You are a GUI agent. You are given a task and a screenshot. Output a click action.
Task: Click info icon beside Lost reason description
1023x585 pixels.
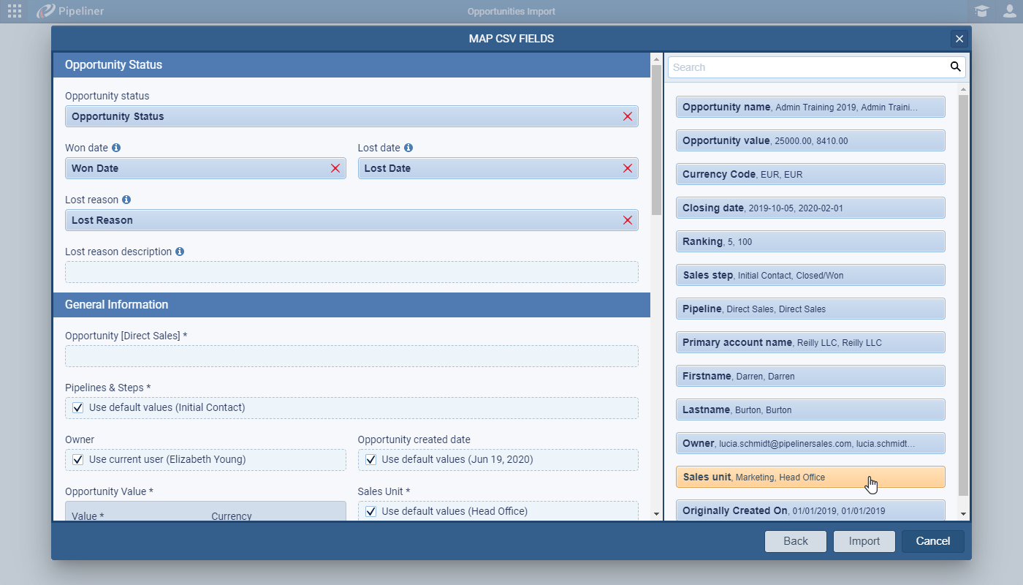point(180,252)
